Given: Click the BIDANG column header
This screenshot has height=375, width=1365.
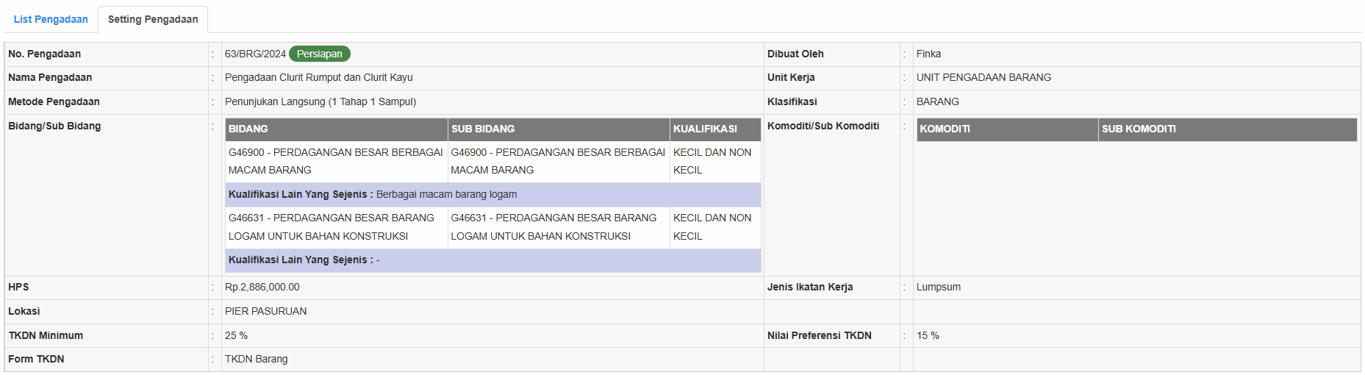Looking at the screenshot, I should (248, 129).
